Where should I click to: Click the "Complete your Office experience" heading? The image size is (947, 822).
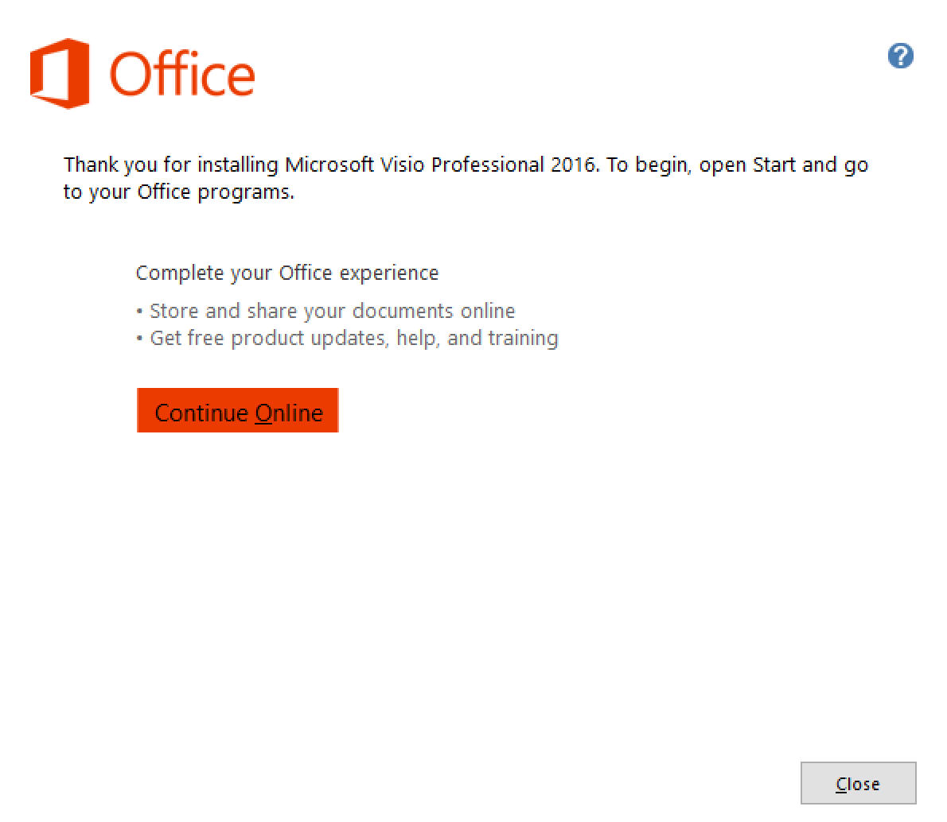pos(286,273)
